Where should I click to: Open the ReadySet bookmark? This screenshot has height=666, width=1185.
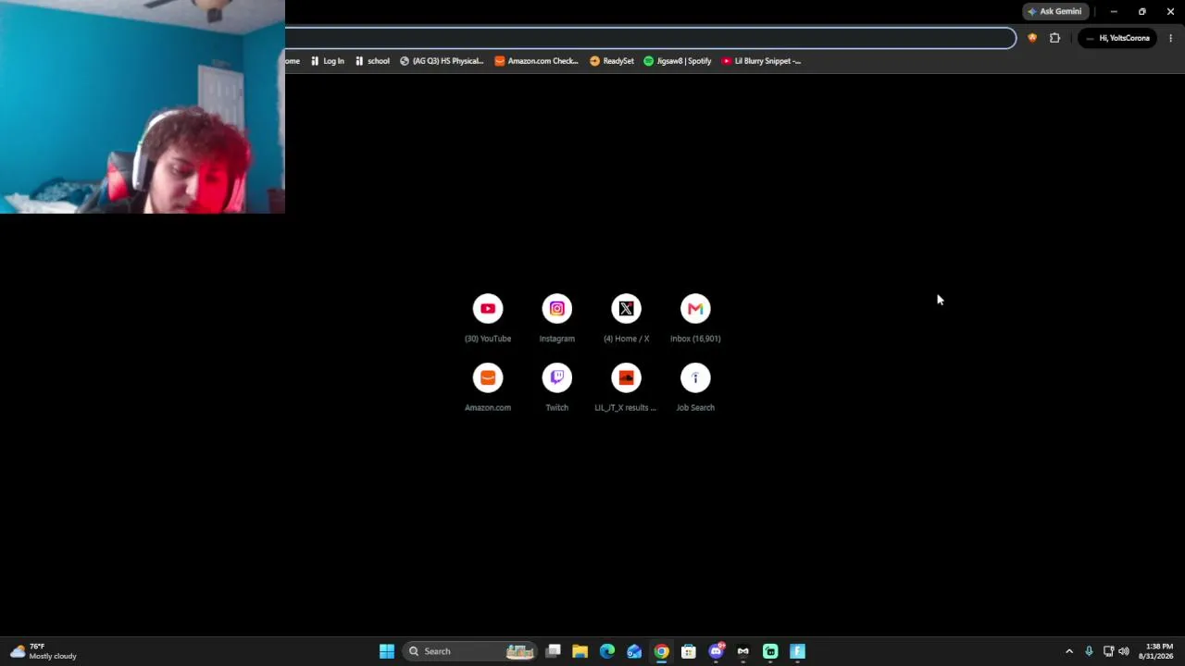612,61
